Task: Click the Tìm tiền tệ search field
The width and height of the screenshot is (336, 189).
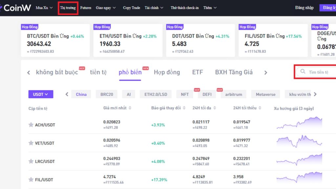Action: point(316,72)
